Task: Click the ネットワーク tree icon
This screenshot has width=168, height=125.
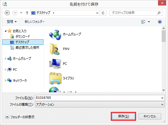Action: (10, 80)
